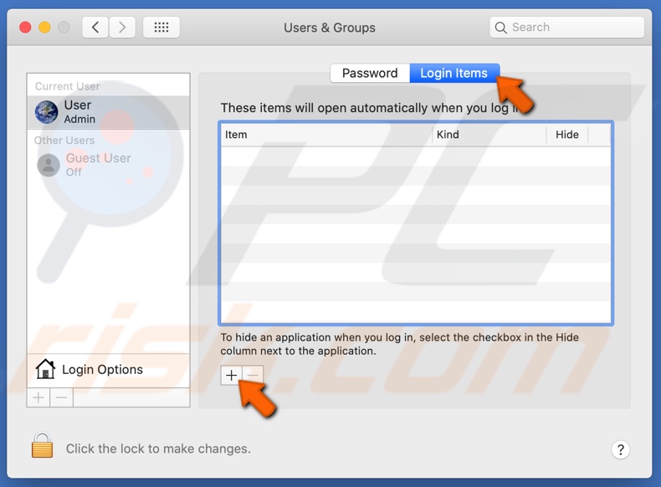Add a login item with the plus button
Image resolution: width=661 pixels, height=487 pixels.
231,375
